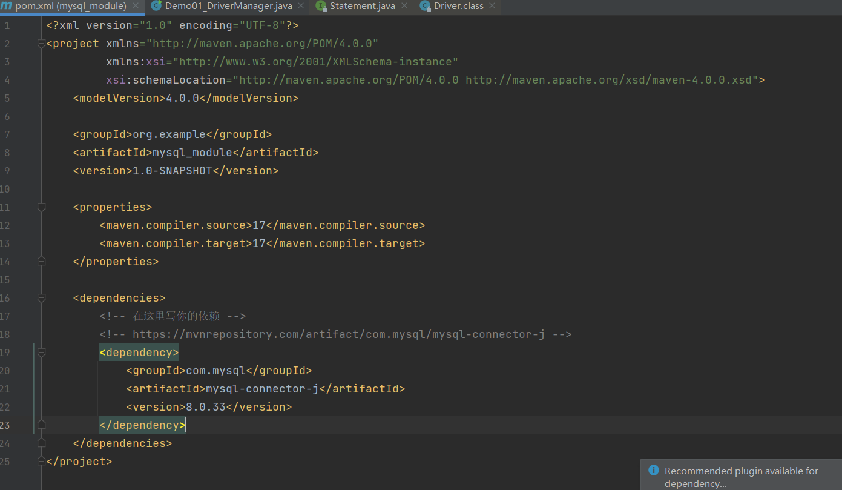Click the opening <dependencies> tag
This screenshot has width=842, height=490.
[119, 298]
